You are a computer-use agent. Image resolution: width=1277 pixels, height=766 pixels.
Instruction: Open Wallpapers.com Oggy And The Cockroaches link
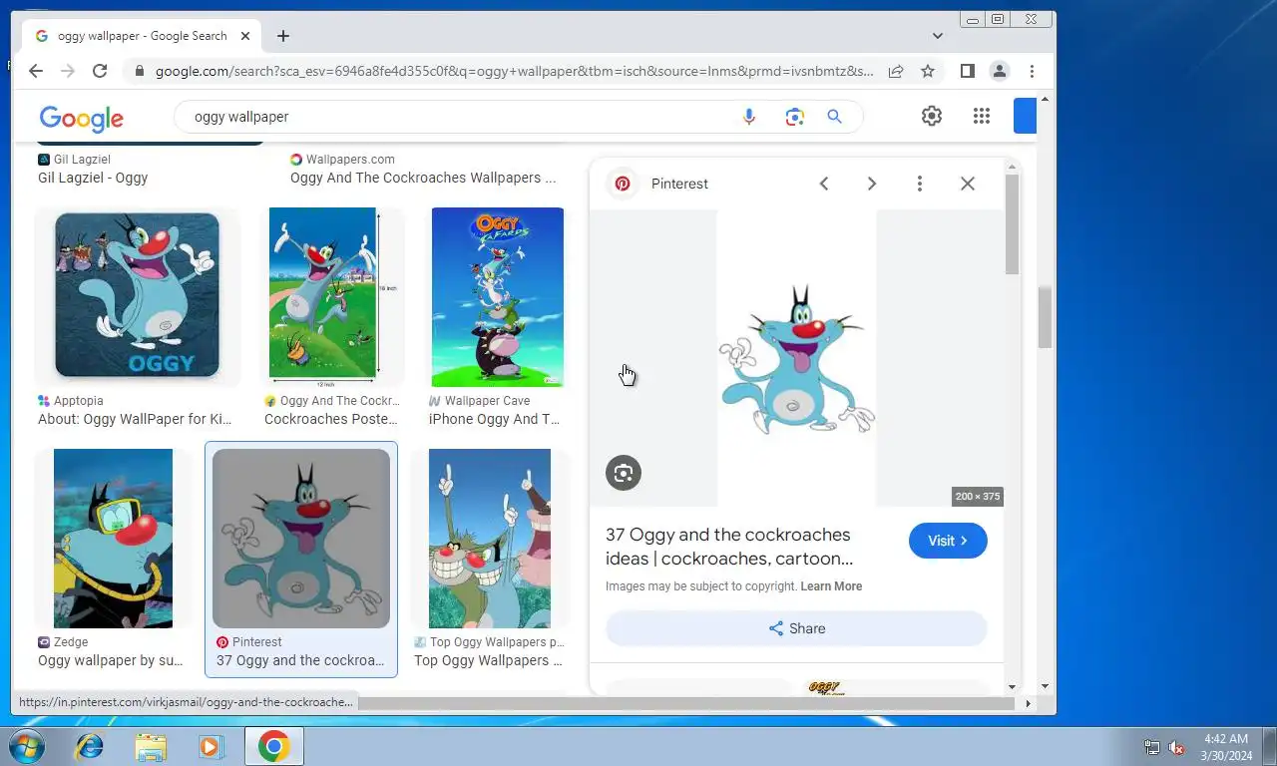point(423,178)
